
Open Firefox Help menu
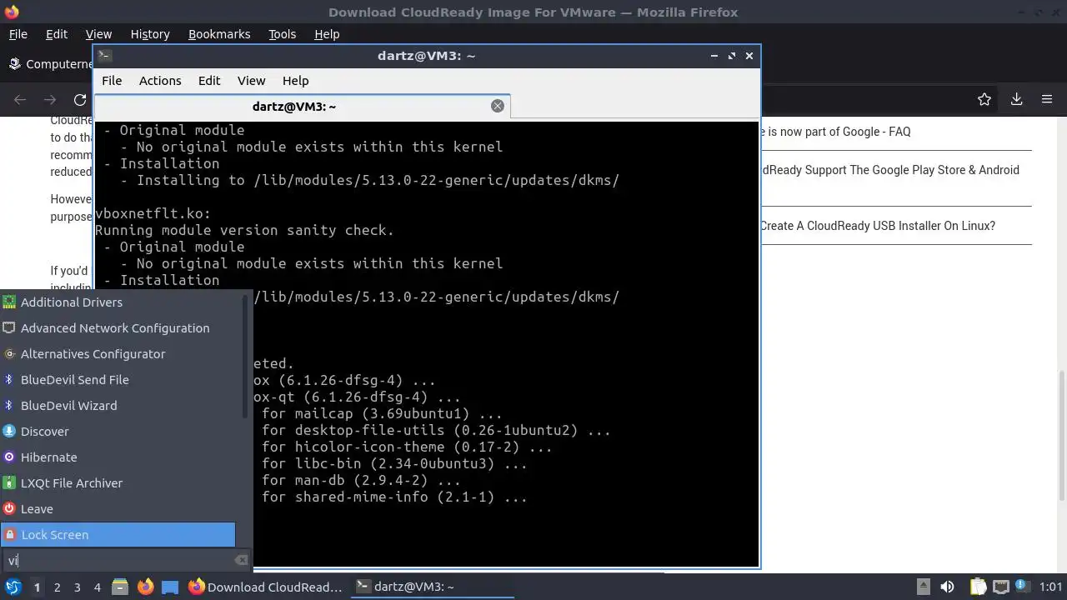327,34
